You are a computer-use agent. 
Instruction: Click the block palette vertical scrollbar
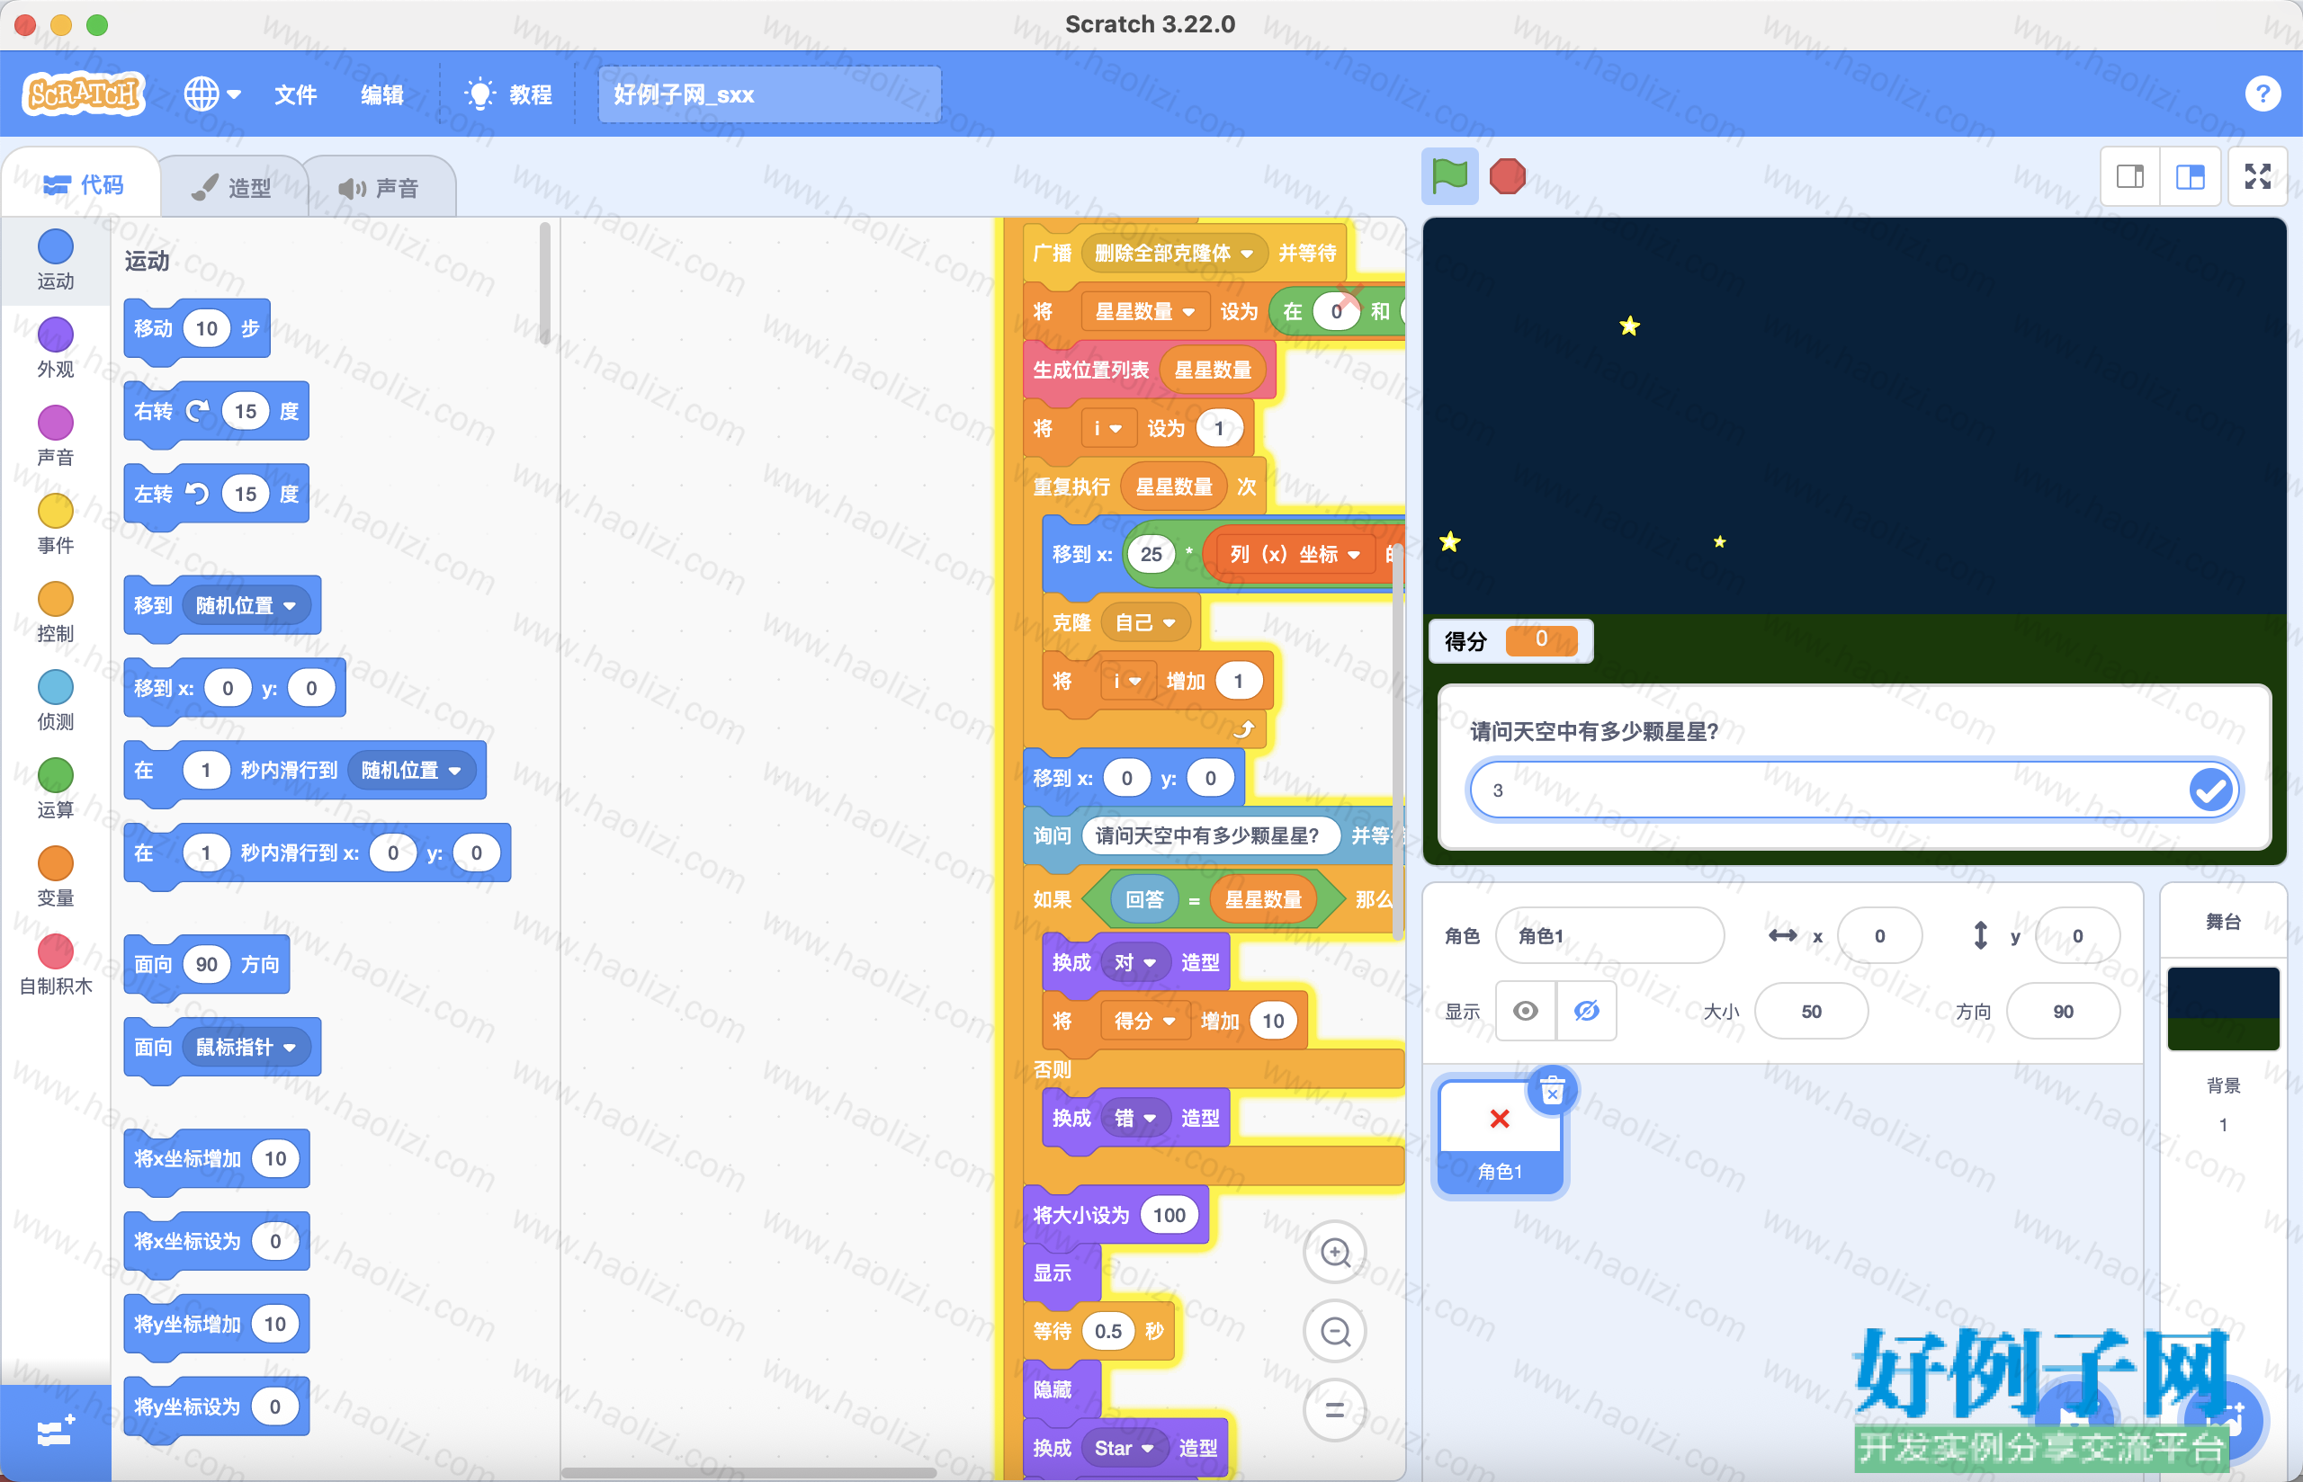544,282
